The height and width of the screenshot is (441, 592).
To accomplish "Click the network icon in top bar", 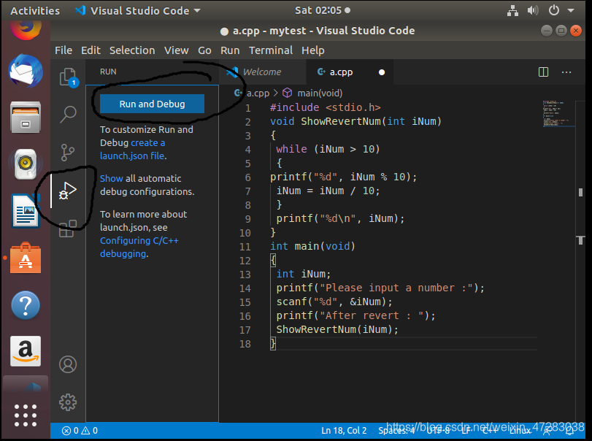I will click(512, 10).
